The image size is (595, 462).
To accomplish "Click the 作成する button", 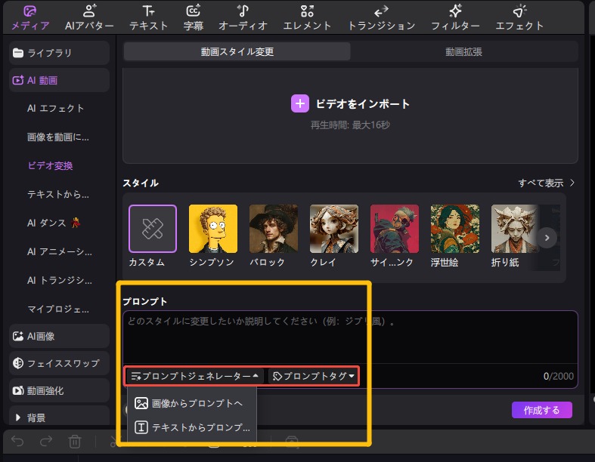I will pyautogui.click(x=541, y=410).
